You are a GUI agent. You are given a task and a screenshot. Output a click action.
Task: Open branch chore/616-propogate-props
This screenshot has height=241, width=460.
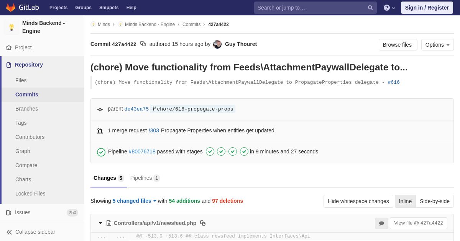coord(193,109)
